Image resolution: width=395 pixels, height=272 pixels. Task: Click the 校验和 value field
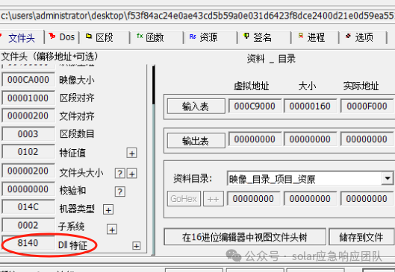coord(28,189)
